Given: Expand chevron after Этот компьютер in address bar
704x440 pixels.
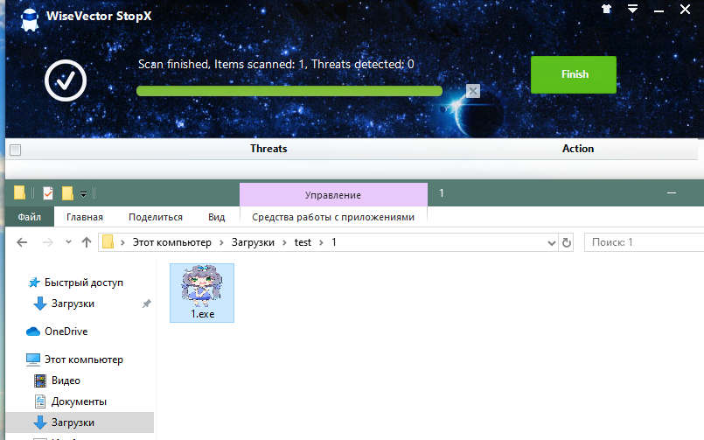Looking at the screenshot, I should (x=221, y=243).
